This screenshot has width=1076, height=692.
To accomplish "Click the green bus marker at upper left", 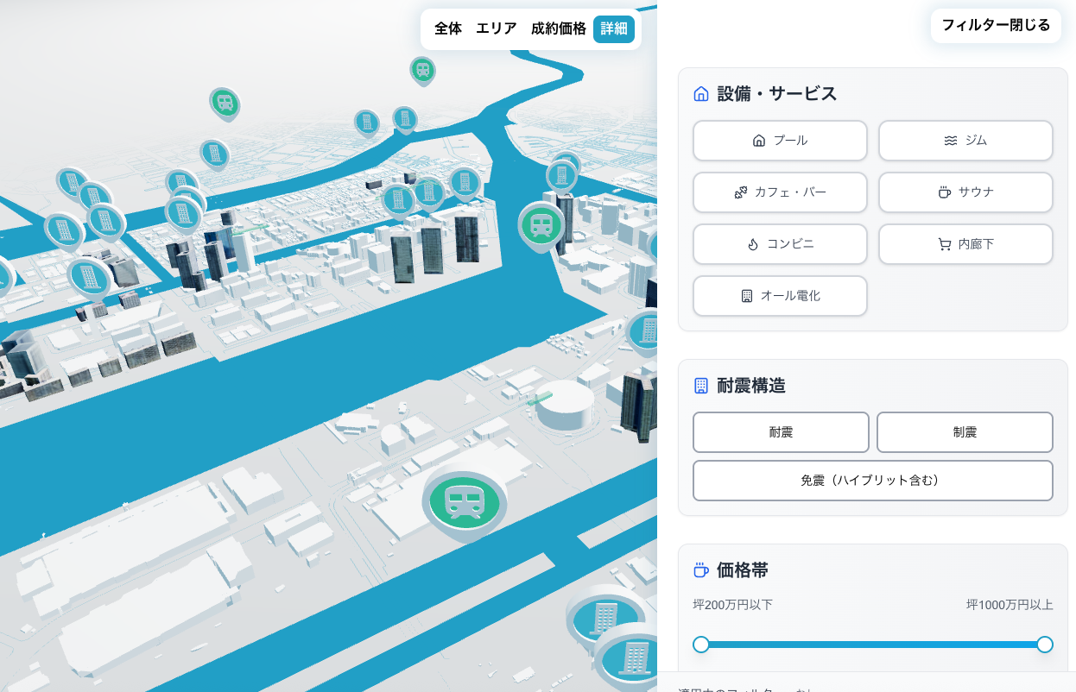I will pyautogui.click(x=225, y=103).
